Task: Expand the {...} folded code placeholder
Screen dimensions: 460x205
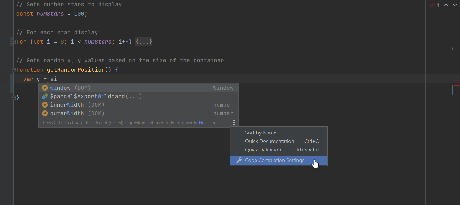Action: tap(144, 42)
